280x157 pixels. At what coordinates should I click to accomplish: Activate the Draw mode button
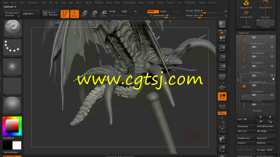coord(75,14)
